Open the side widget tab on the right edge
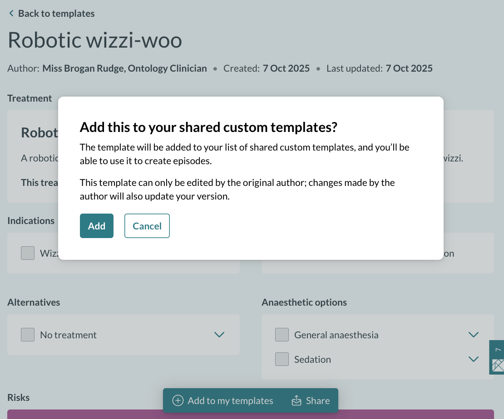Image resolution: width=504 pixels, height=419 pixels. pyautogui.click(x=496, y=357)
